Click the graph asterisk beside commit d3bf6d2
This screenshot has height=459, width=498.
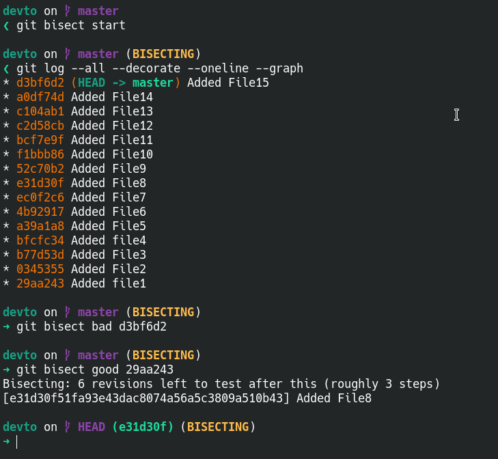pos(6,83)
